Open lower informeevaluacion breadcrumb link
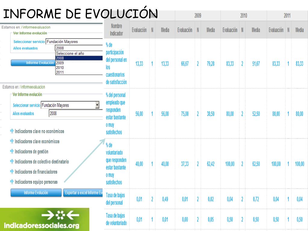308x231 pixels. (x=33, y=87)
